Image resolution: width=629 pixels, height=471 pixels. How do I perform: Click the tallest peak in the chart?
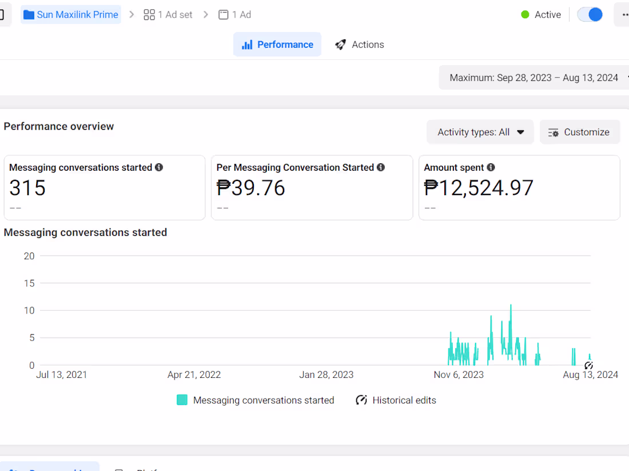coord(511,307)
